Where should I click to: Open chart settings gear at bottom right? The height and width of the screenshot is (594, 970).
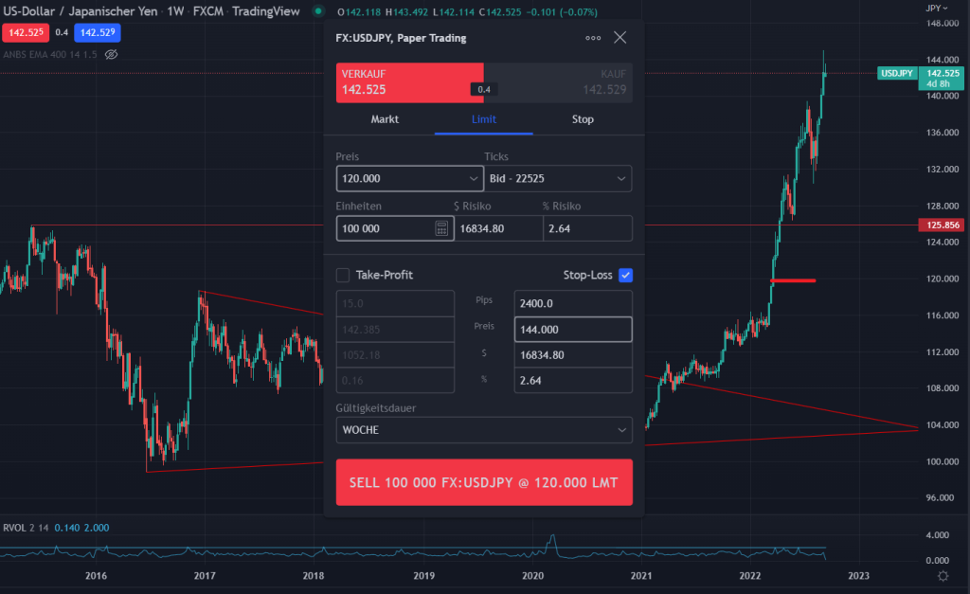(943, 575)
